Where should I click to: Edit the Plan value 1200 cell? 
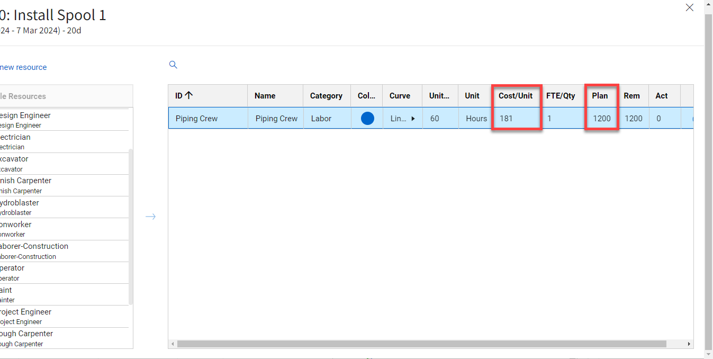point(602,119)
